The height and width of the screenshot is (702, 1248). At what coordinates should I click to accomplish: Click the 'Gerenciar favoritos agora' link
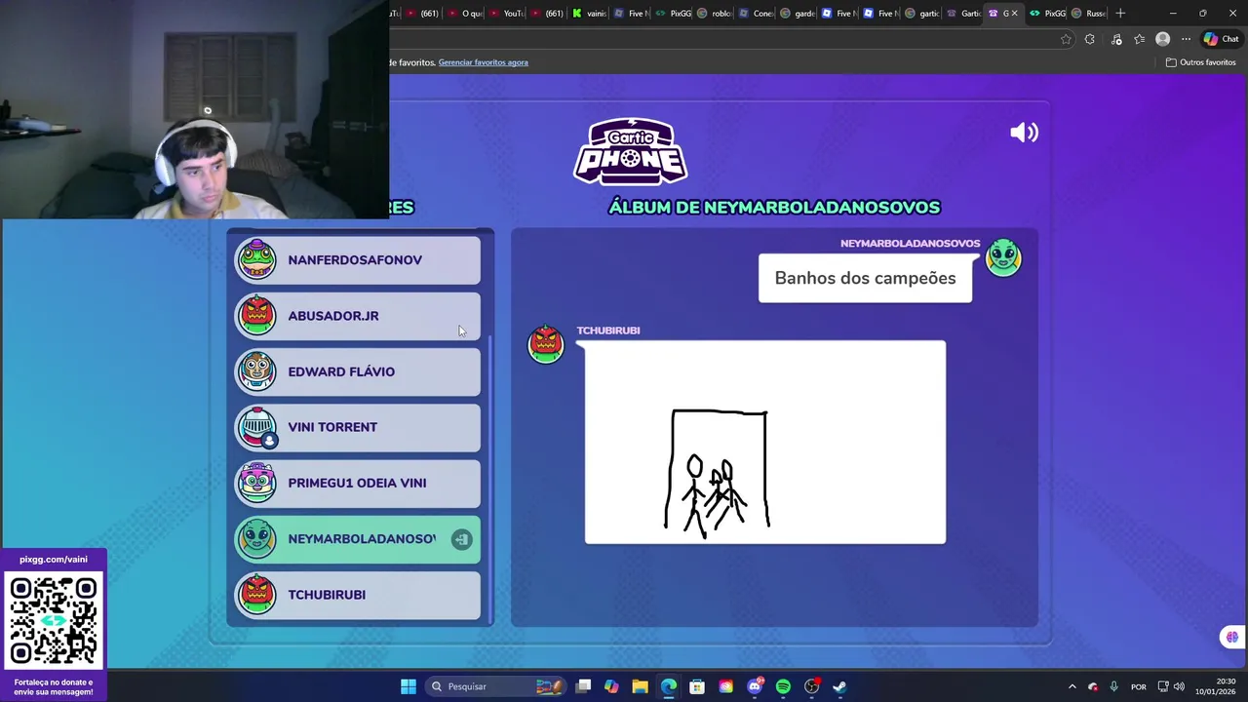(483, 62)
